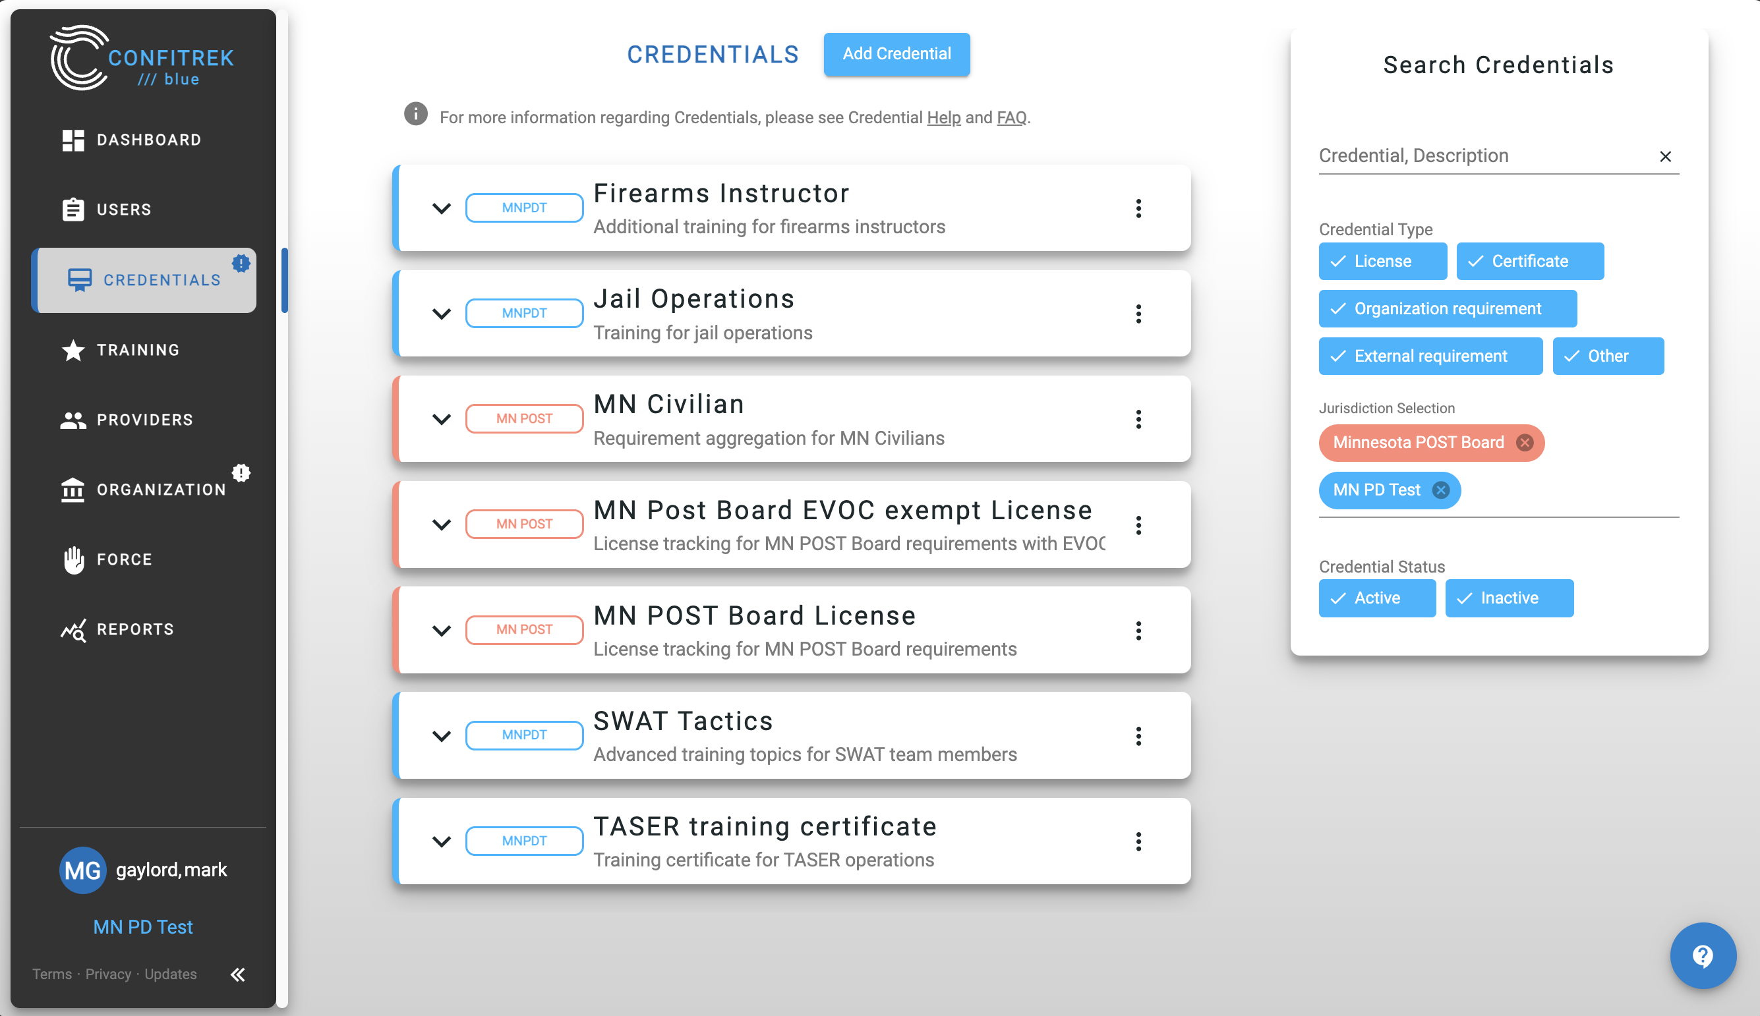Toggle the Organization requirement filter

point(1448,308)
